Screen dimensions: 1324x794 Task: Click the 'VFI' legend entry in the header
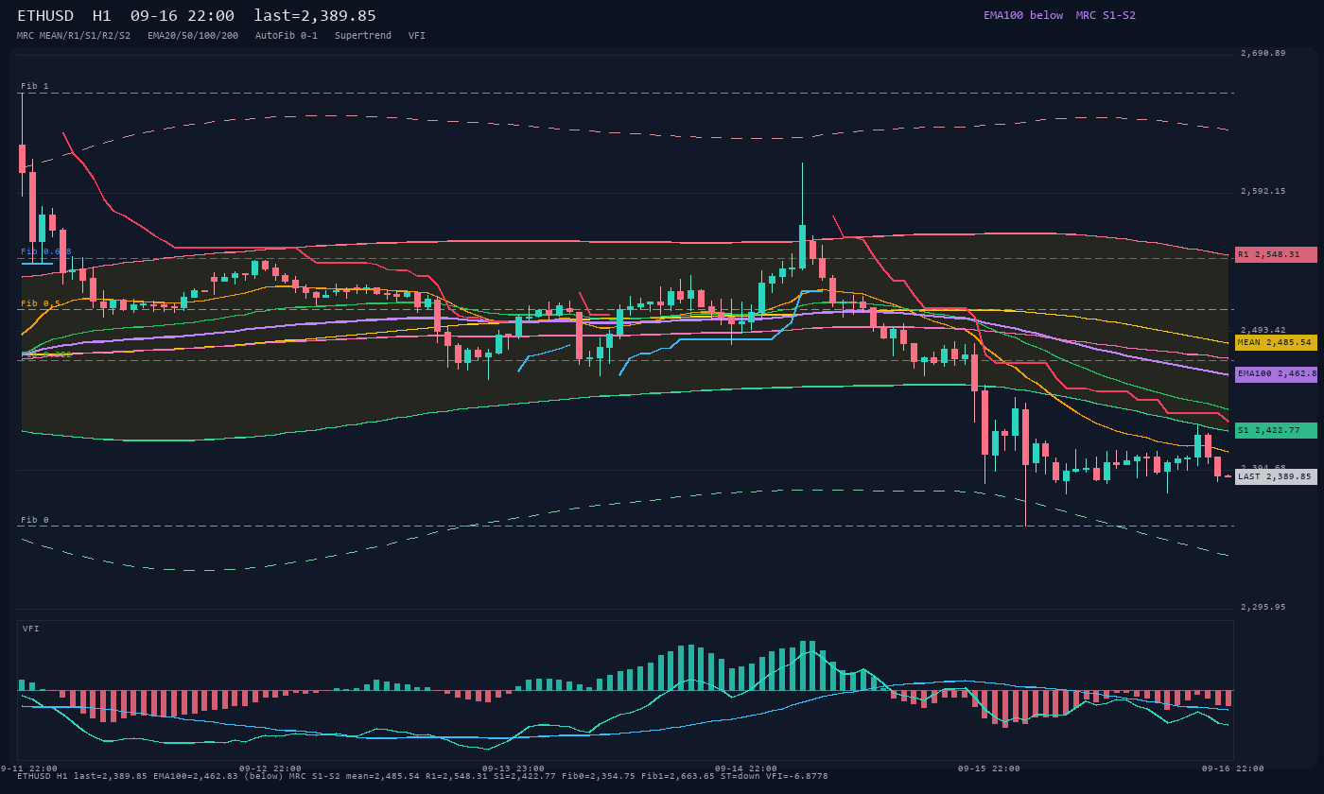[x=417, y=35]
